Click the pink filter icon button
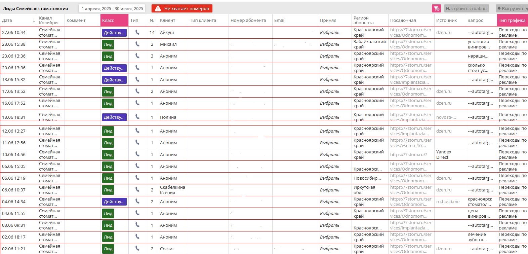Screen dimensions: 528x254 tap(436, 8)
